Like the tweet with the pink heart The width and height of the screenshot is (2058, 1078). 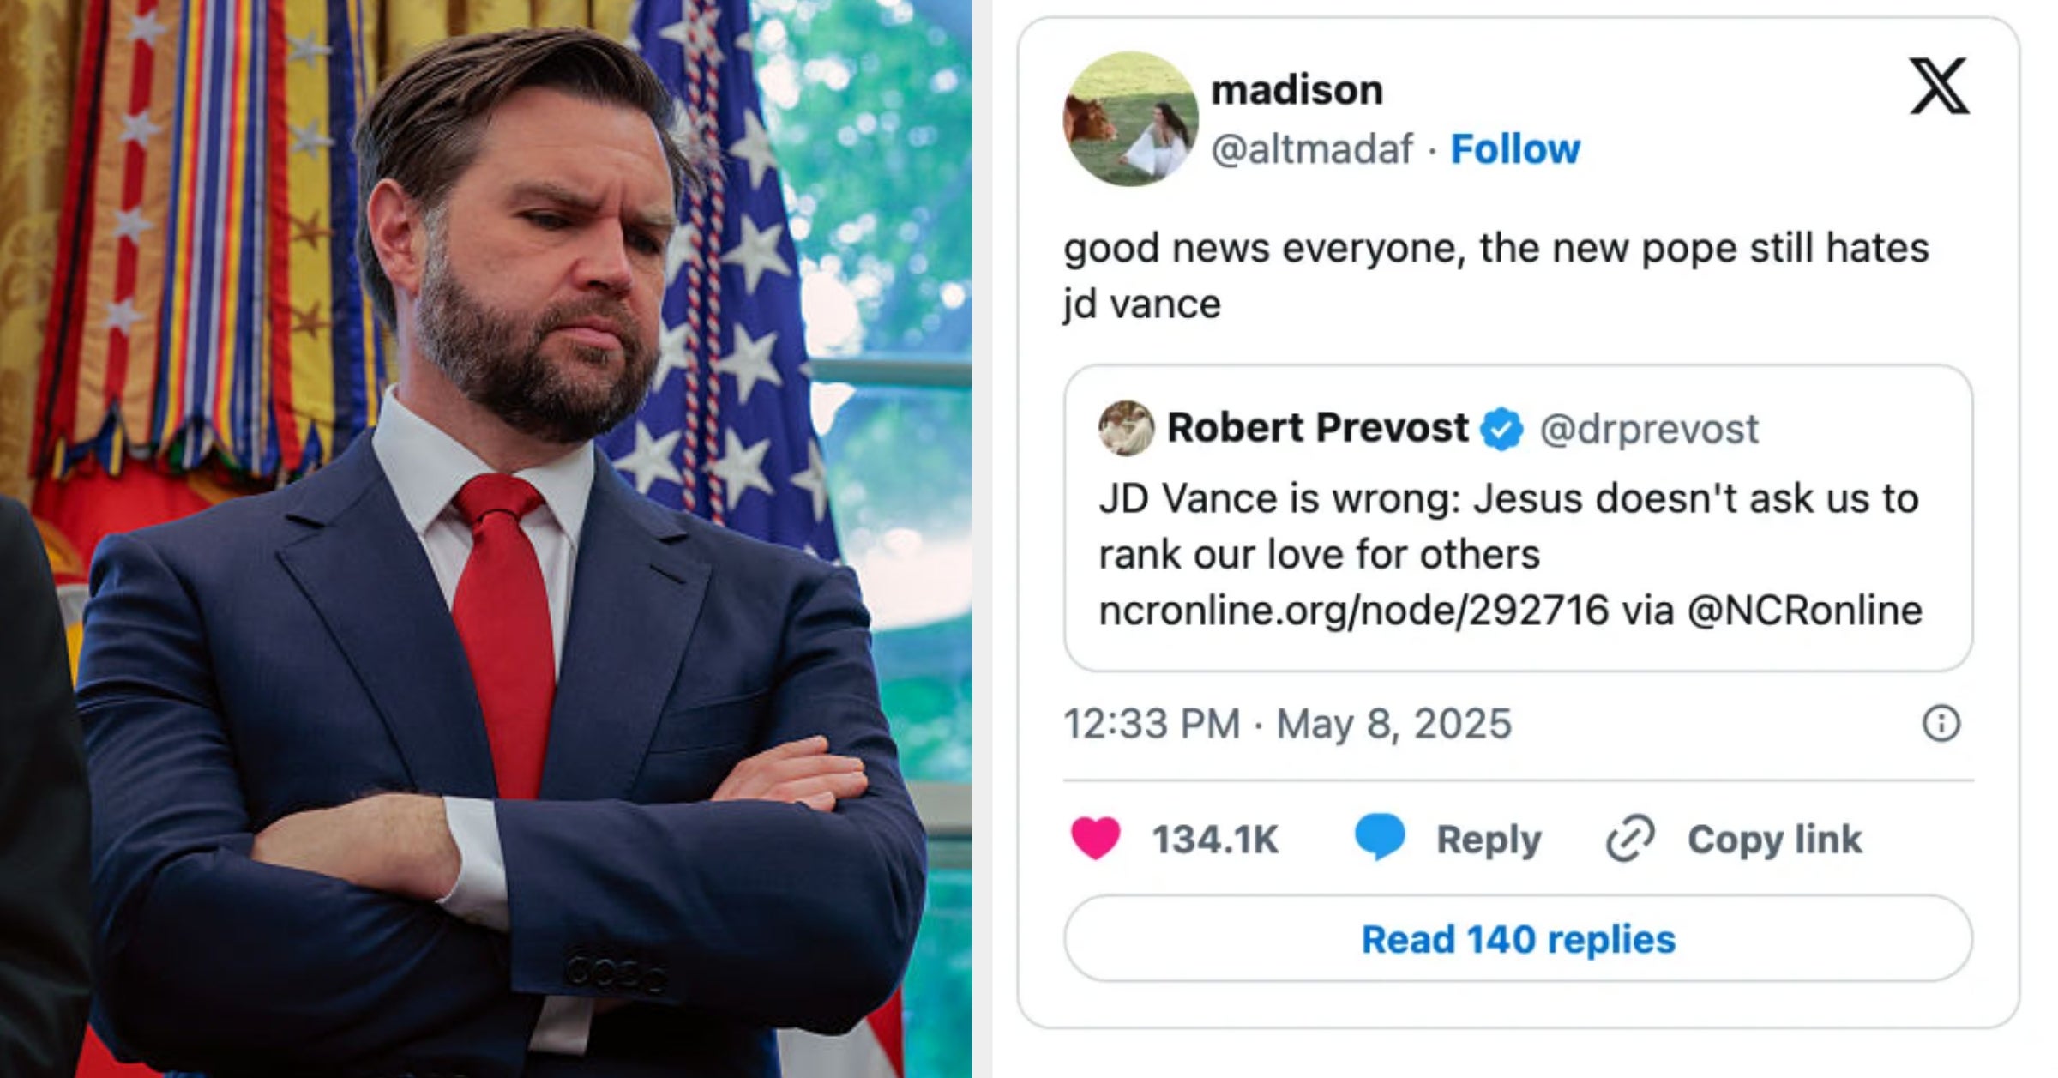[1096, 838]
